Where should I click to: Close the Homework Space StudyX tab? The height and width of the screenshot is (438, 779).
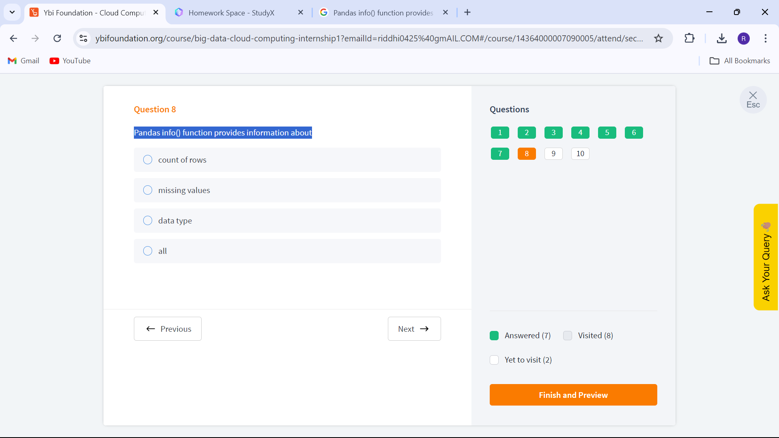301,13
